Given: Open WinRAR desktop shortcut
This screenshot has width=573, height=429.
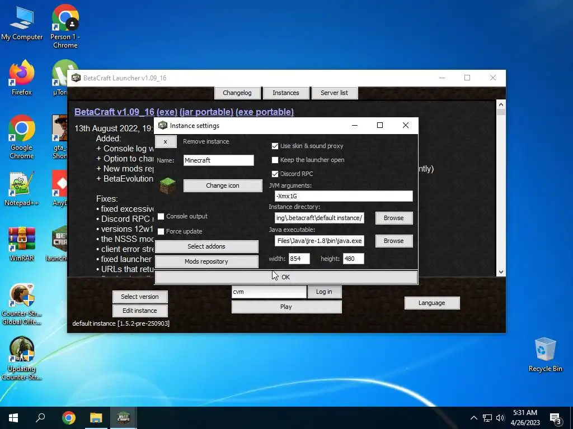Looking at the screenshot, I should pyautogui.click(x=22, y=244).
